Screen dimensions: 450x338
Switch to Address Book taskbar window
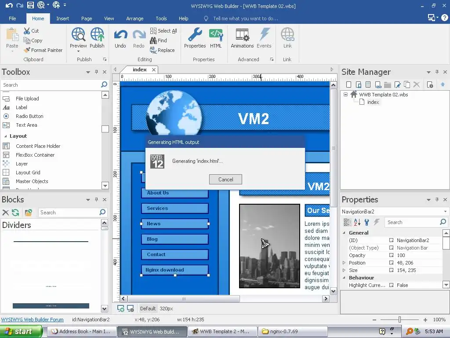82,331
